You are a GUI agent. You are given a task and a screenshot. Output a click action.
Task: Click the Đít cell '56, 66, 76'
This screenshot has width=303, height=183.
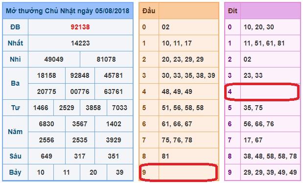[x=259, y=124]
